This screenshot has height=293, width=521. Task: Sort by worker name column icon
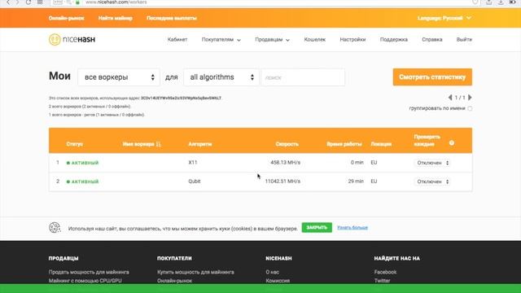click(x=158, y=144)
